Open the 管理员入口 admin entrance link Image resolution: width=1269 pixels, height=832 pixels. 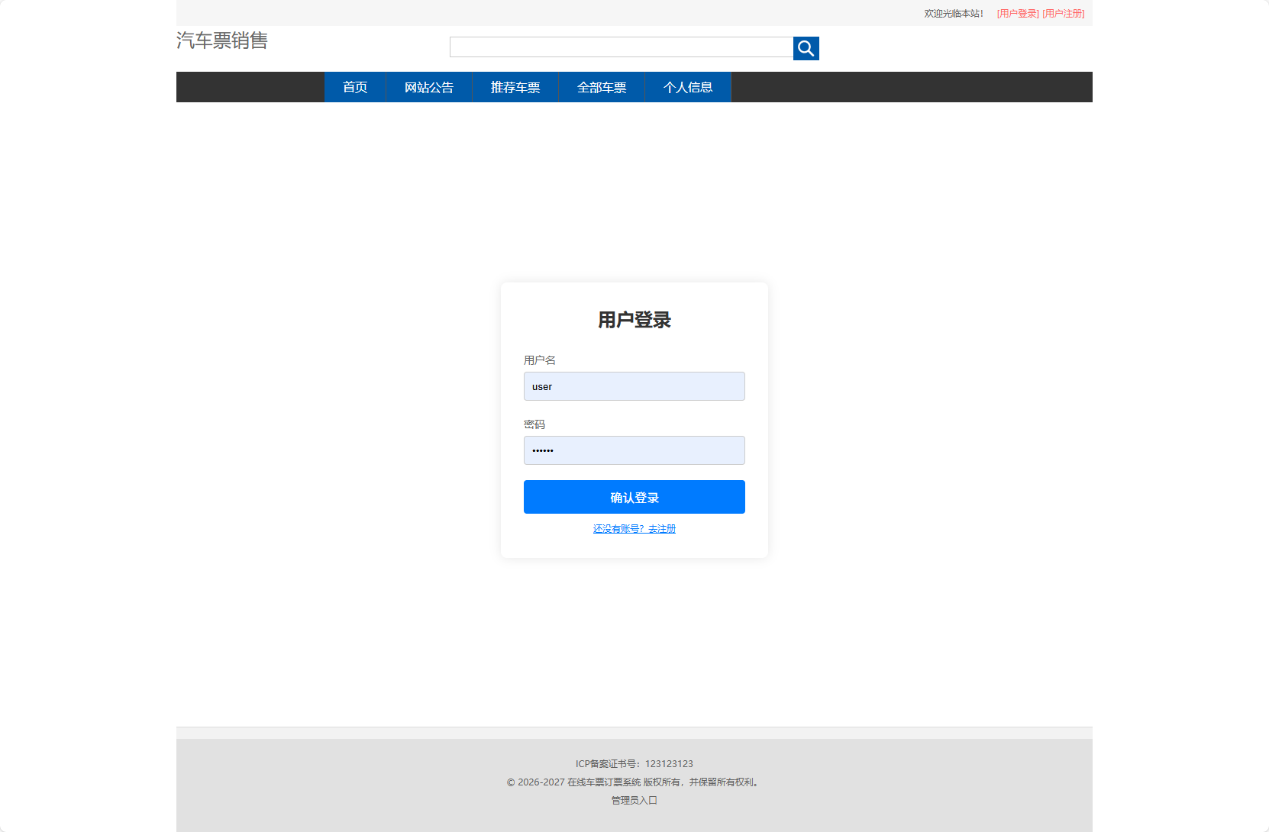pos(633,800)
